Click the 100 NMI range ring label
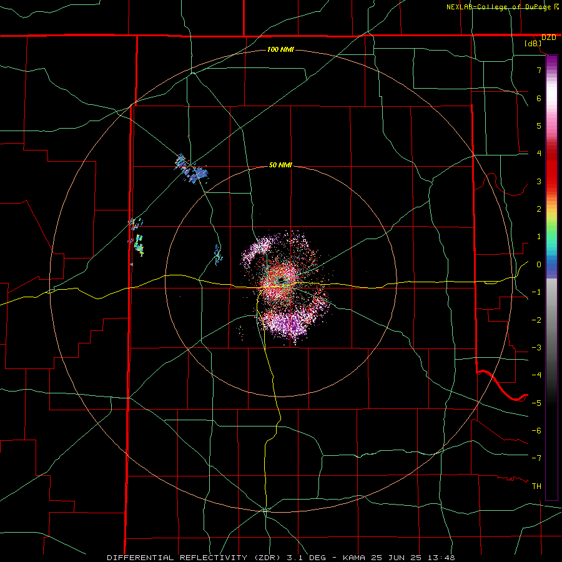The height and width of the screenshot is (562, 562). pos(280,49)
